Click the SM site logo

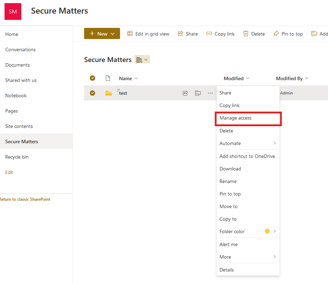[13, 12]
